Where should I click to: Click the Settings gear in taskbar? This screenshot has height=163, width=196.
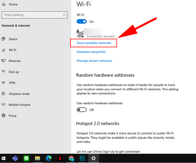(x=93, y=158)
